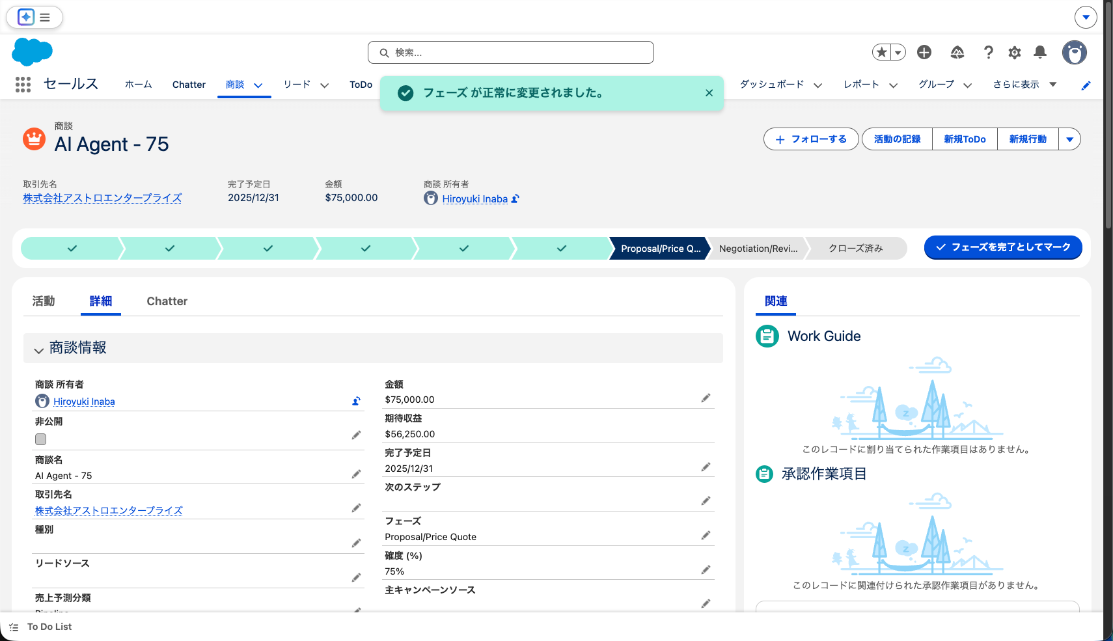Open the favorites star icon

coord(882,52)
